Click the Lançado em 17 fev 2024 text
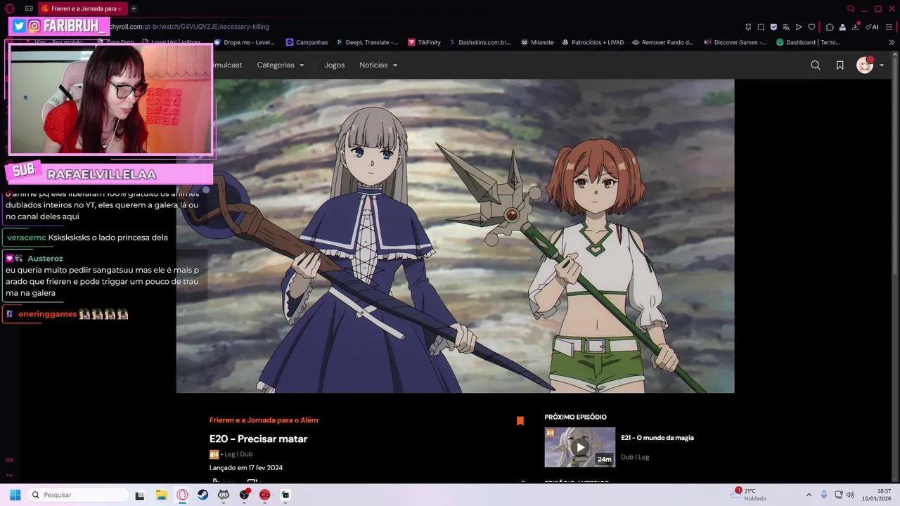The width and height of the screenshot is (900, 506). tap(246, 468)
